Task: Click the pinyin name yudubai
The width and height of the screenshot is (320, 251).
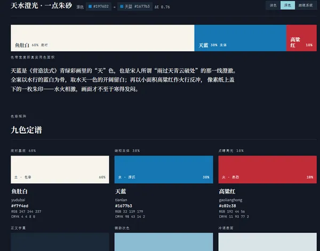Action: tap(18, 200)
